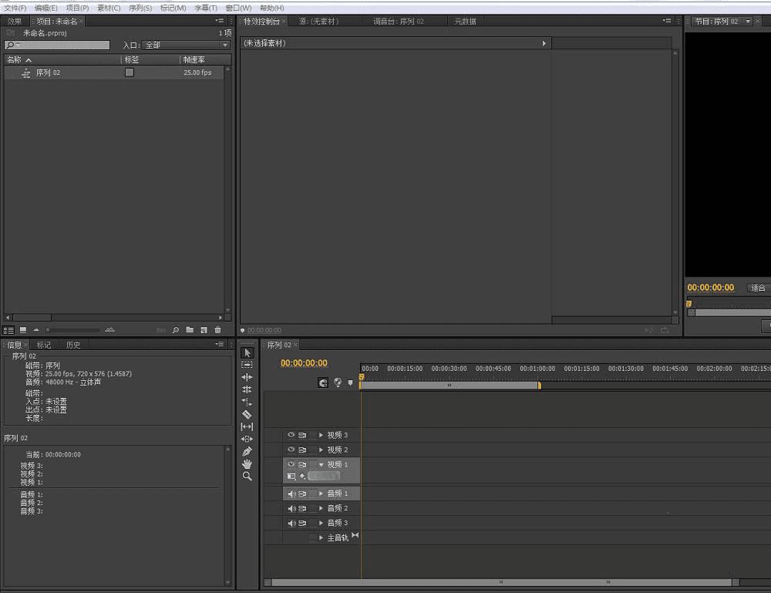Select the Pen tool in the toolbox
Image resolution: width=771 pixels, height=593 pixels.
pyautogui.click(x=247, y=451)
